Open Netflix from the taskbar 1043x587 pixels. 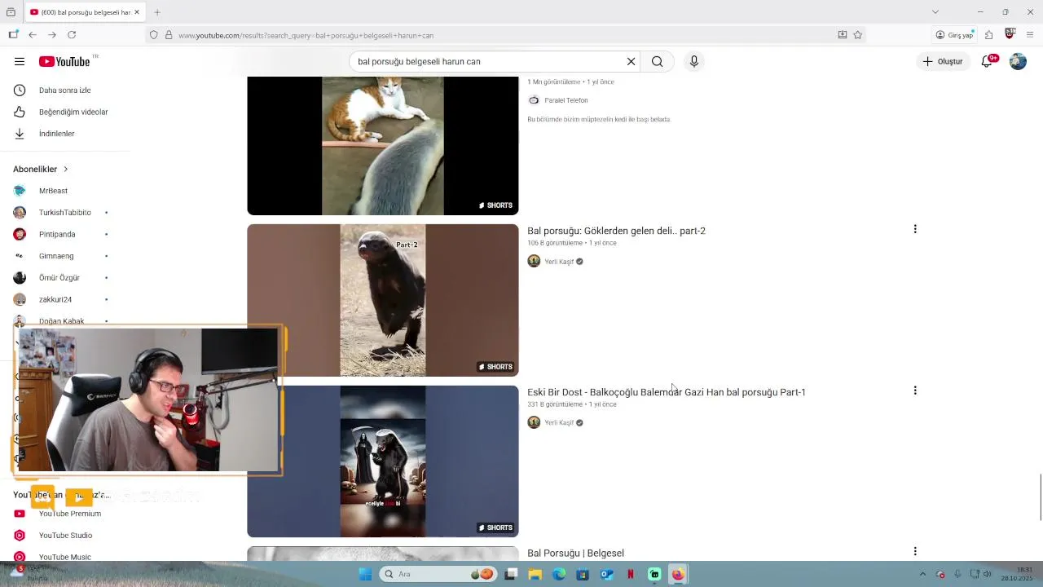click(x=631, y=574)
